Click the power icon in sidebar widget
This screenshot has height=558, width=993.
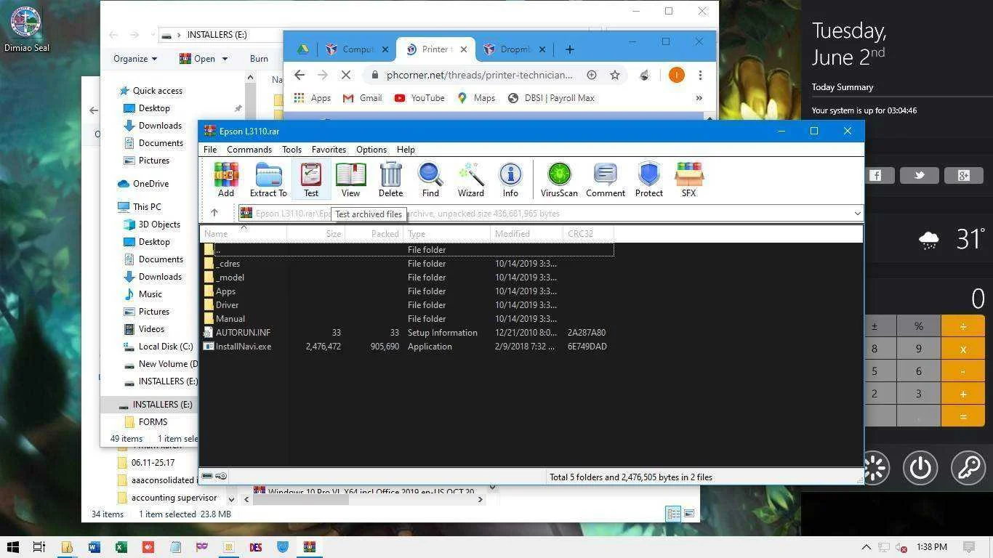click(920, 468)
